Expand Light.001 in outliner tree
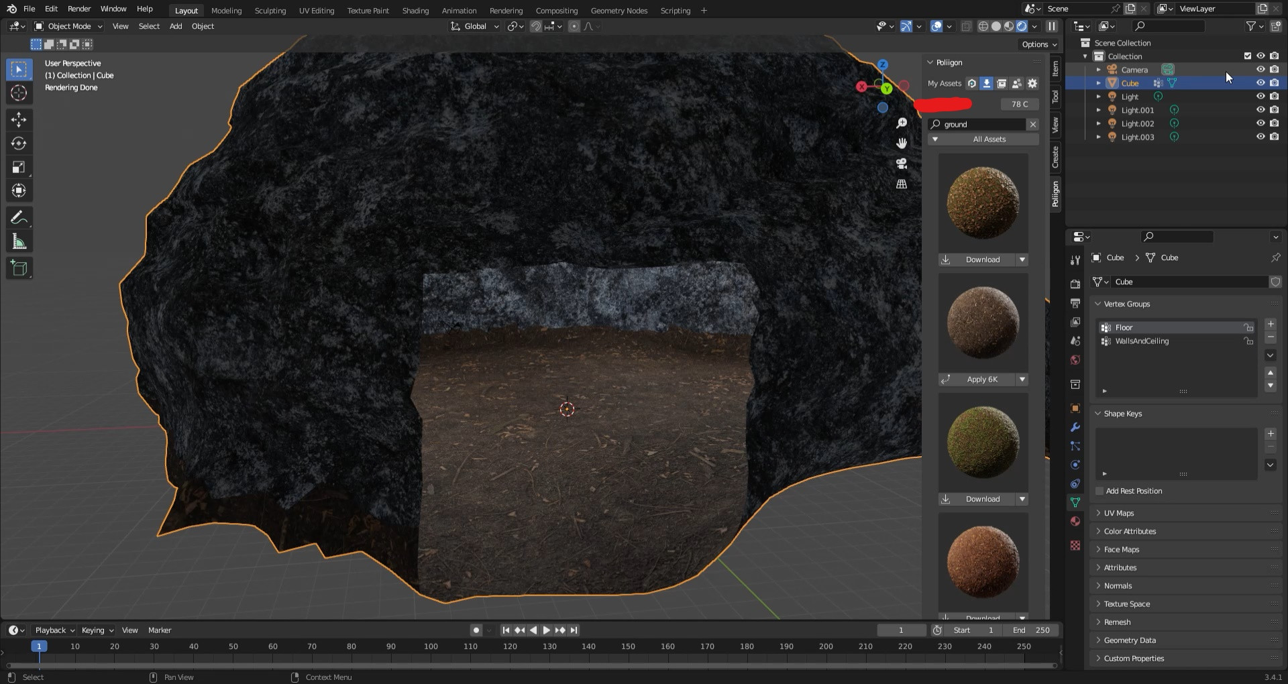 point(1098,110)
